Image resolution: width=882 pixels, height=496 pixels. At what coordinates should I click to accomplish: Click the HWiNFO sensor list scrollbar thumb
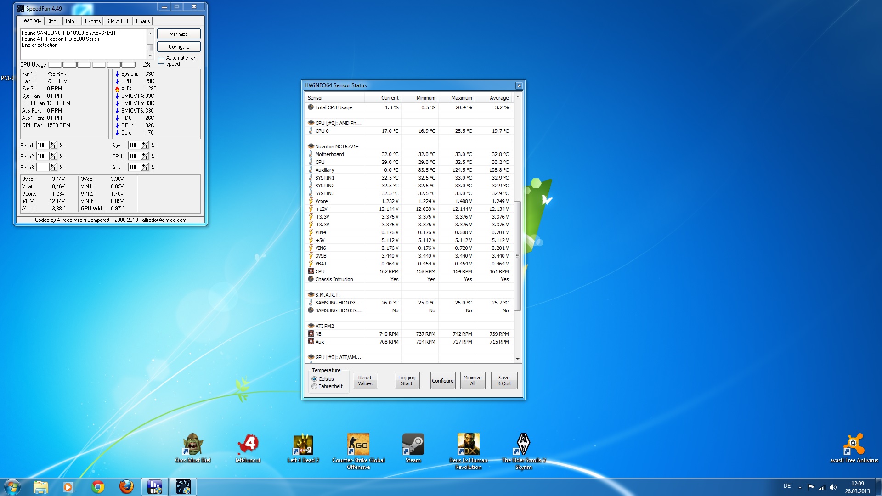point(517,256)
